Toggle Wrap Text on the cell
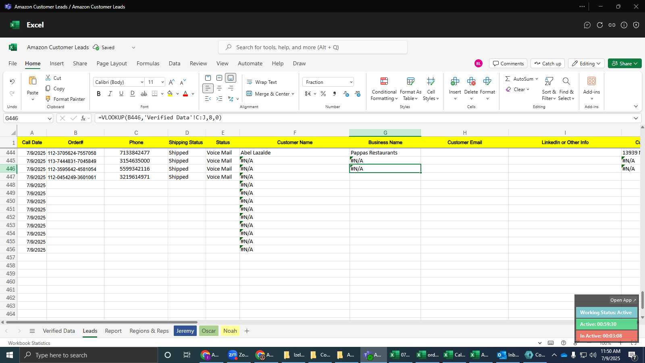This screenshot has width=645, height=363. point(262,82)
